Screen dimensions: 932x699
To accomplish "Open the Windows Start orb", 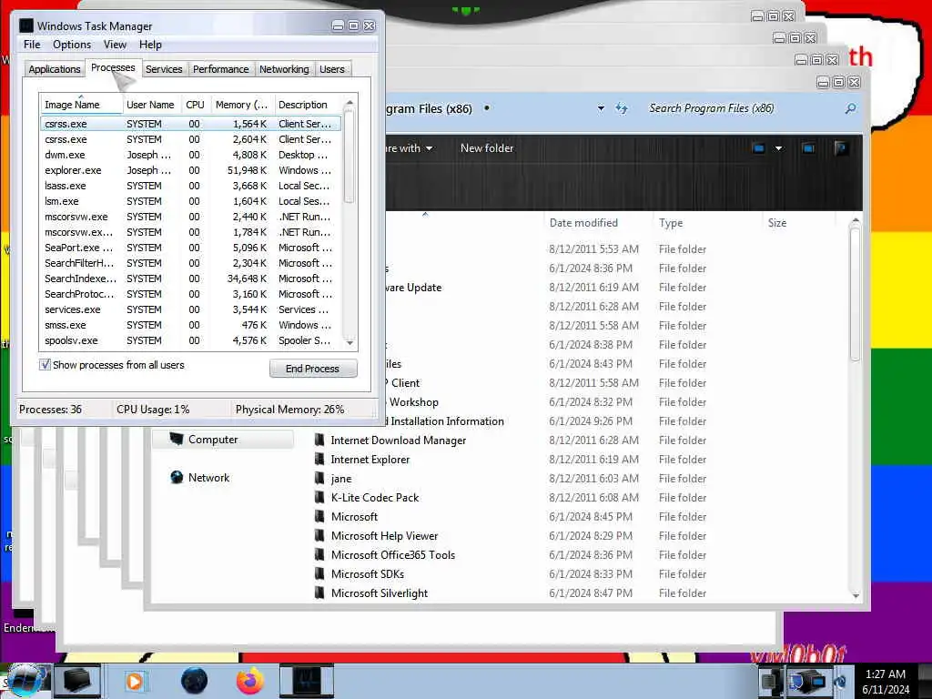I will (24, 681).
